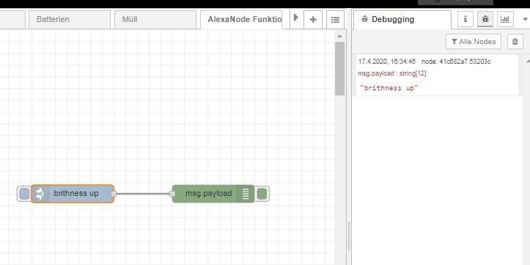Click the node id 41c682a7.53203c link
Image resolution: width=530 pixels, height=265 pixels.
click(456, 62)
